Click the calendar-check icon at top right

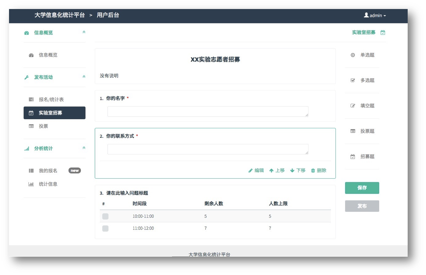point(383,32)
